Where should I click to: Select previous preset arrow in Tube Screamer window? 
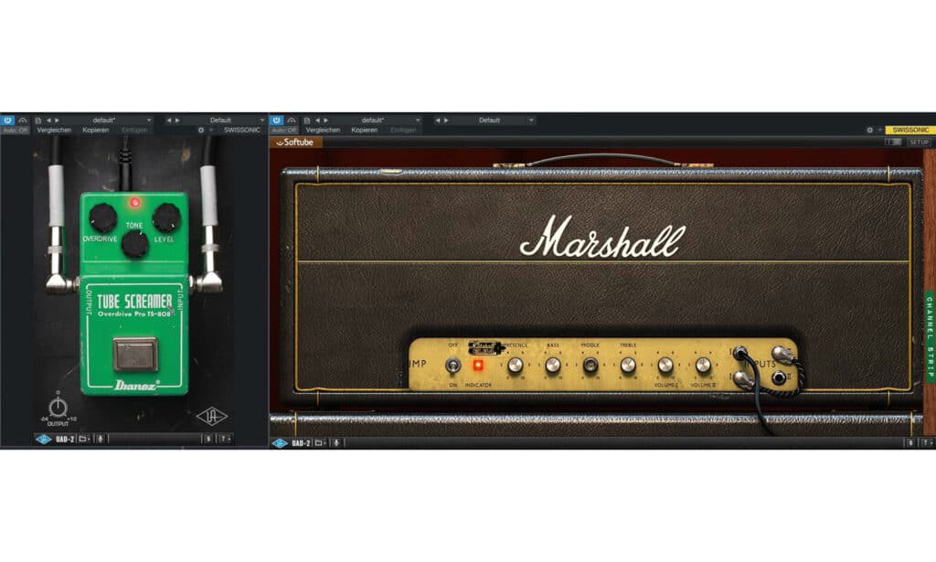(49, 121)
